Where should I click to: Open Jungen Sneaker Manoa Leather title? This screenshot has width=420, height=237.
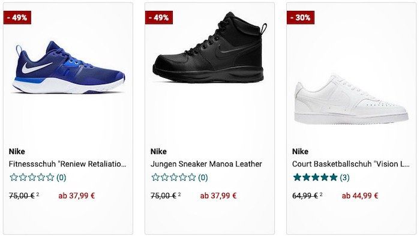206,164
